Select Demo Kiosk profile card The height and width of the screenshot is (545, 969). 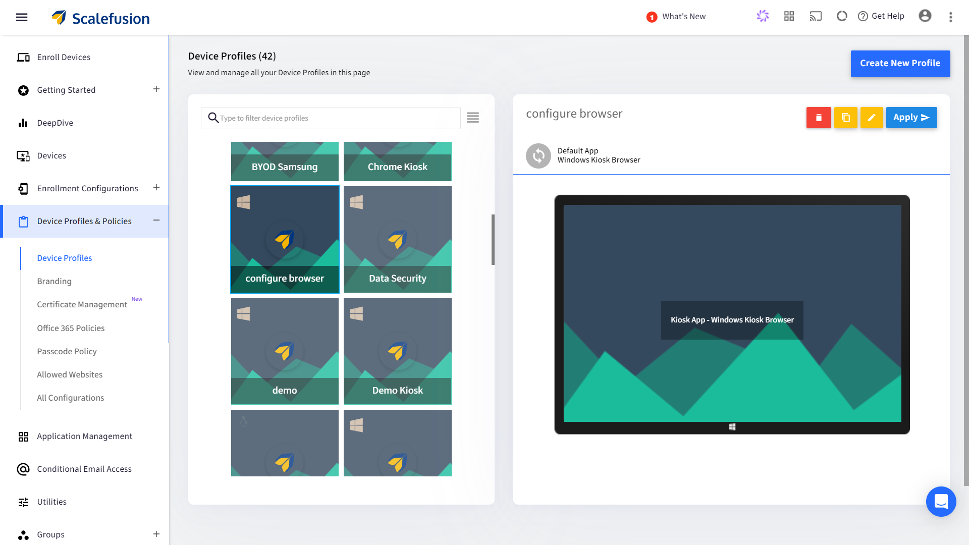(398, 351)
